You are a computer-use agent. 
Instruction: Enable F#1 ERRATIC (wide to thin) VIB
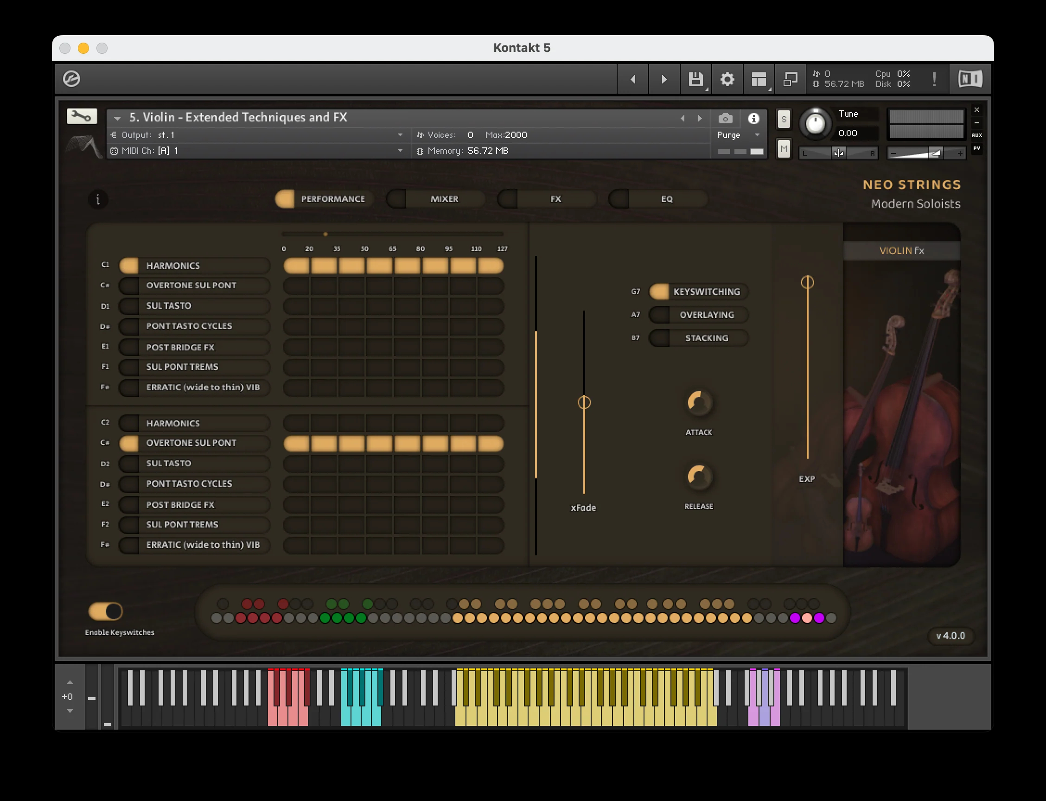[x=195, y=387]
